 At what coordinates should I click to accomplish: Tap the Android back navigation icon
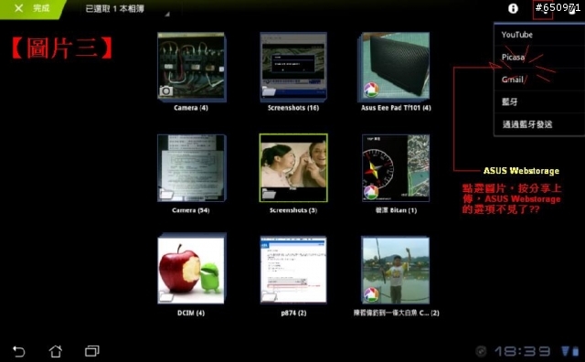18,351
